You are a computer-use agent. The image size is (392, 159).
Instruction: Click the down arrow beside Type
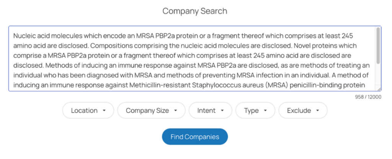[265, 111]
